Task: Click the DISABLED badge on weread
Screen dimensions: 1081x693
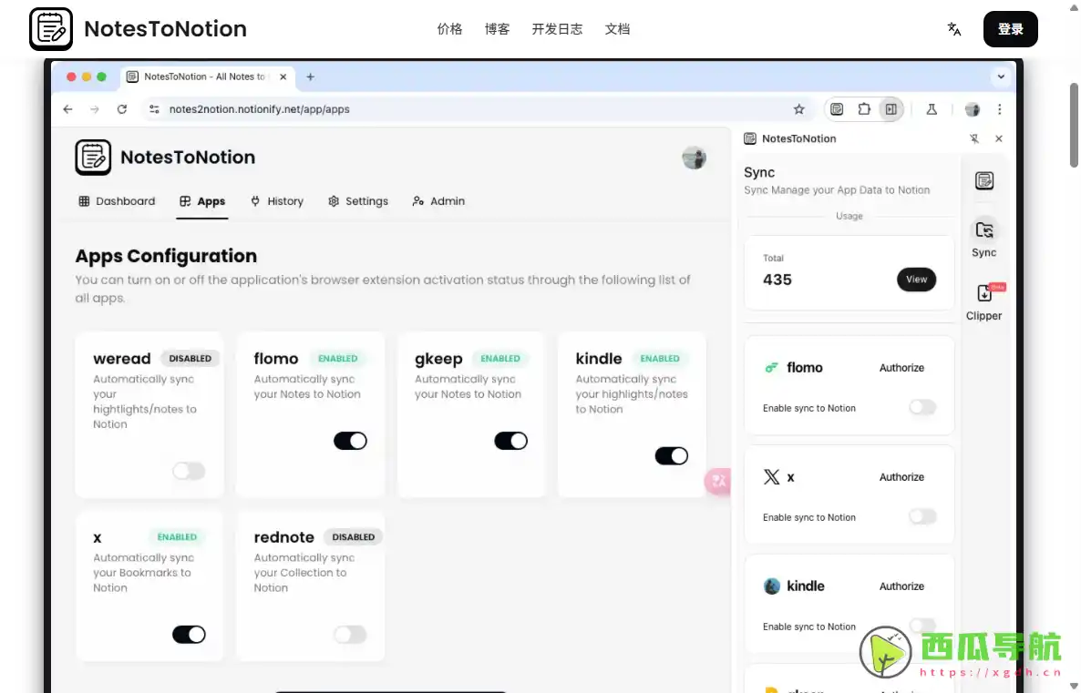Action: (190, 358)
